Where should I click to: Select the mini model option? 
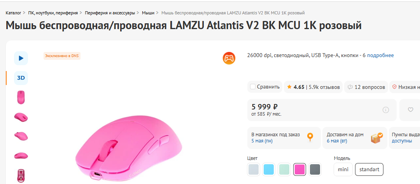coord(343,170)
